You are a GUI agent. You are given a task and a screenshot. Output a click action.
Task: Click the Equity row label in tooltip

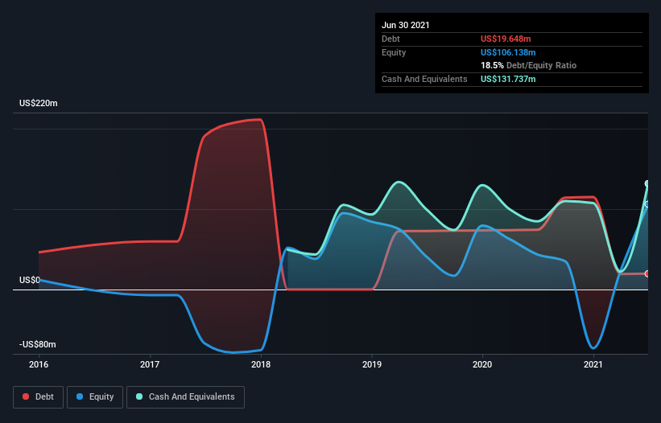pos(394,52)
